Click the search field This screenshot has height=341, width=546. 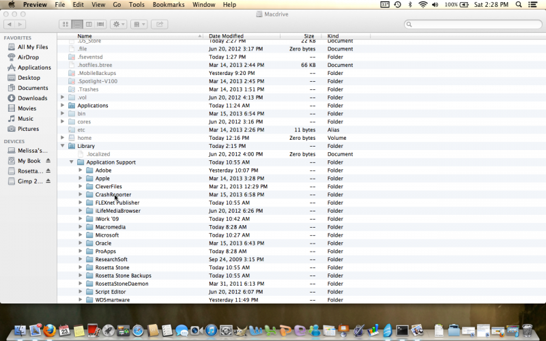[473, 24]
